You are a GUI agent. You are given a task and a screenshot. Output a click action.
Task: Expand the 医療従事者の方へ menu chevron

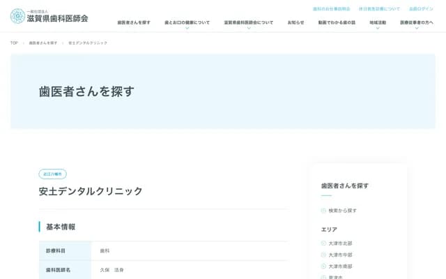(417, 28)
